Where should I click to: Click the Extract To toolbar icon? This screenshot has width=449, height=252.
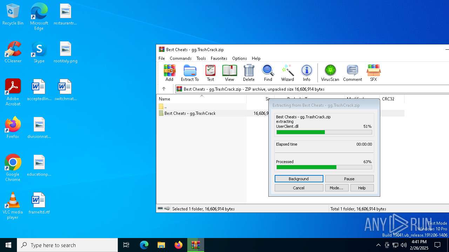coord(190,73)
